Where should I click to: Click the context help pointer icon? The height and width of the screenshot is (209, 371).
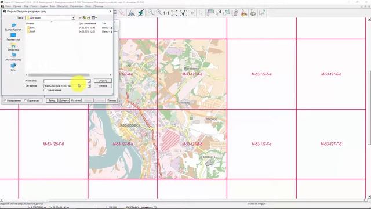click(262, 13)
